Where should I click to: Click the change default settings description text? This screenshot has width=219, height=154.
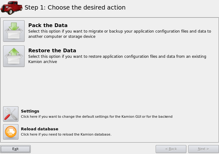(x=97, y=116)
